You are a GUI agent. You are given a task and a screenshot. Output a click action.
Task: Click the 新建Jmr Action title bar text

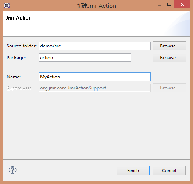point(96,6)
